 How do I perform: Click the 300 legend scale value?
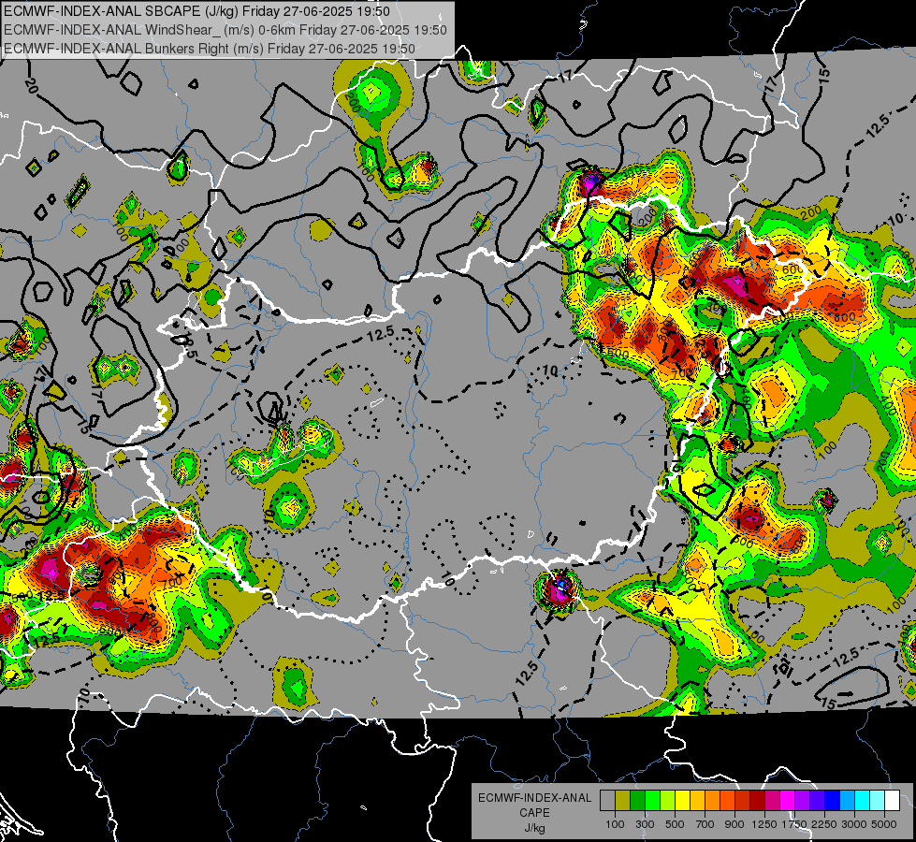645,824
